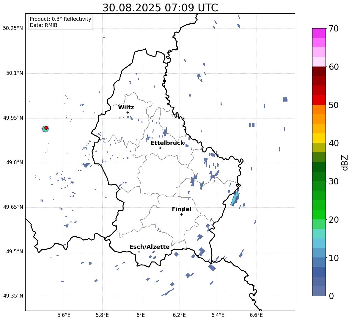This screenshot has width=352, height=321.
Task: Click the Wiltz city label
Action: click(x=126, y=107)
